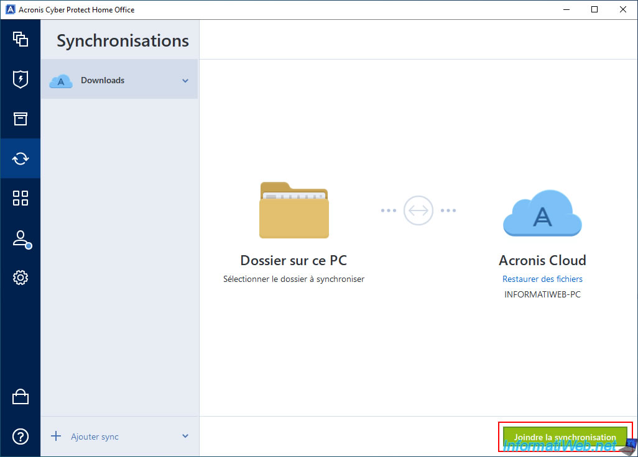638x457 pixels.
Task: Open the Tools grid section
Action: click(21, 199)
